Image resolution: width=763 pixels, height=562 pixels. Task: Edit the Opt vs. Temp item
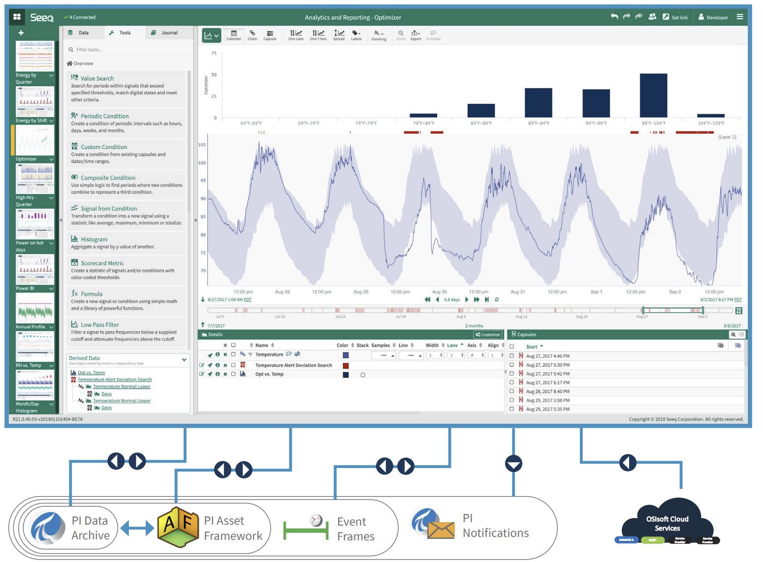tap(202, 374)
